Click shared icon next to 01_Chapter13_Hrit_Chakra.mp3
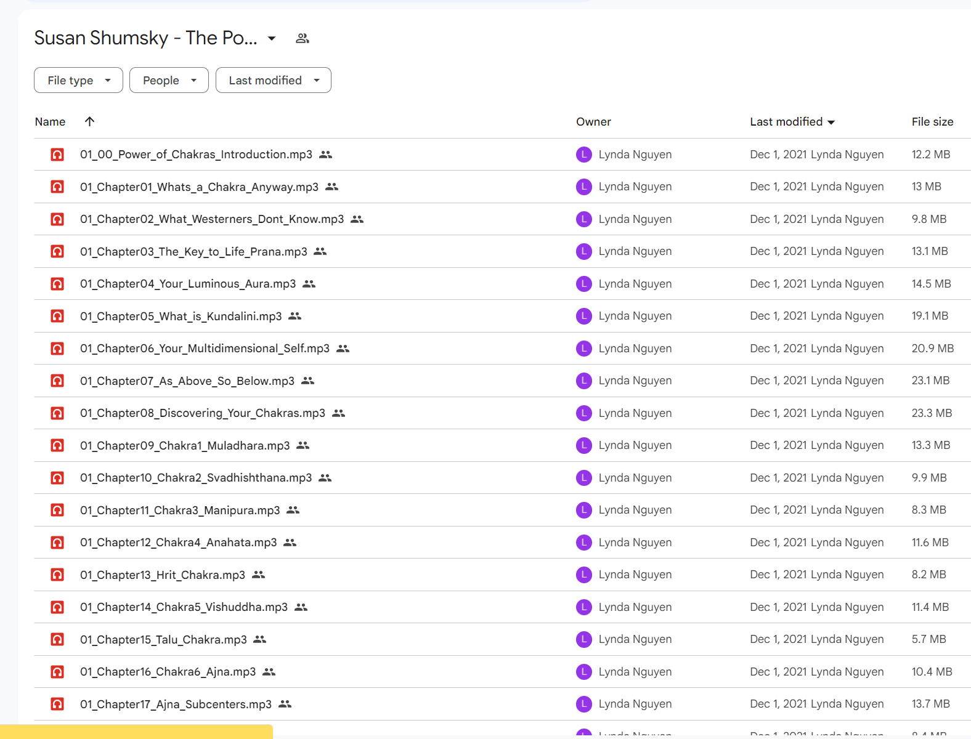Image resolution: width=971 pixels, height=739 pixels. 258,575
